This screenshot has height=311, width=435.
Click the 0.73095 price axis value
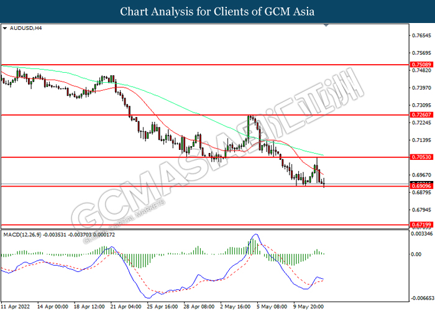pos(422,105)
